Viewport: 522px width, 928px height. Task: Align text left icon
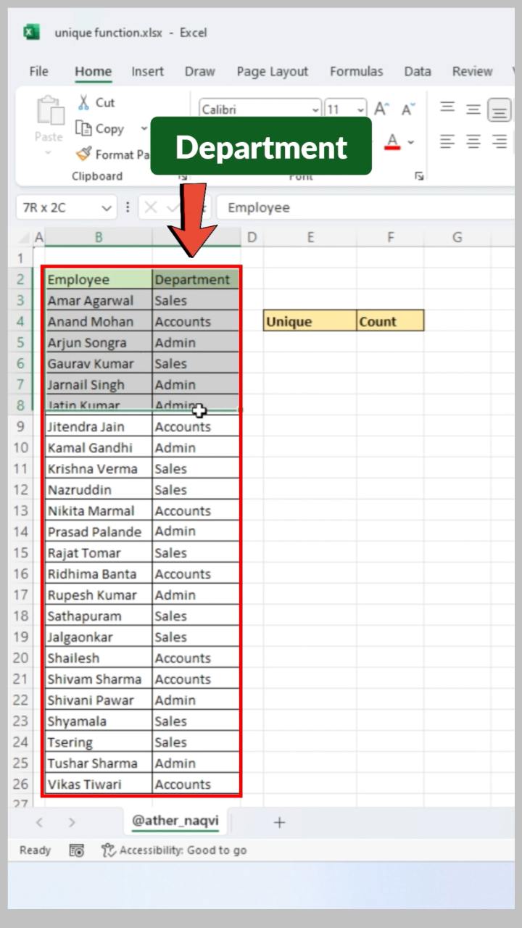tap(447, 141)
